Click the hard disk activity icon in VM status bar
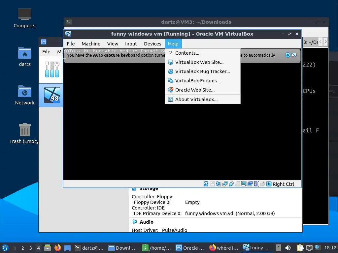Image resolution: width=338 pixels, height=253 pixels. point(206,184)
